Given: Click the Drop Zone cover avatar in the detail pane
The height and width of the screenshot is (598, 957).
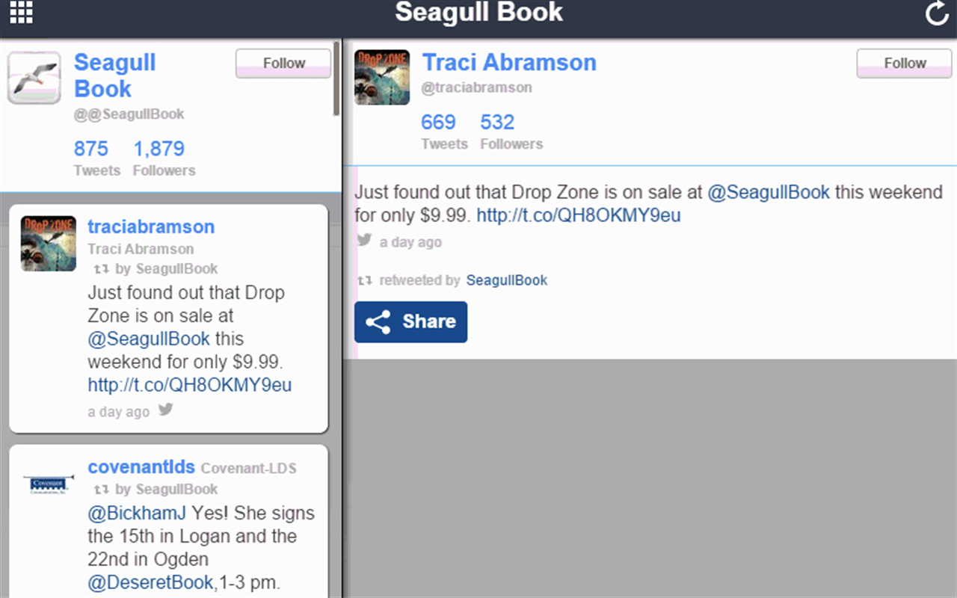Looking at the screenshot, I should tap(381, 76).
